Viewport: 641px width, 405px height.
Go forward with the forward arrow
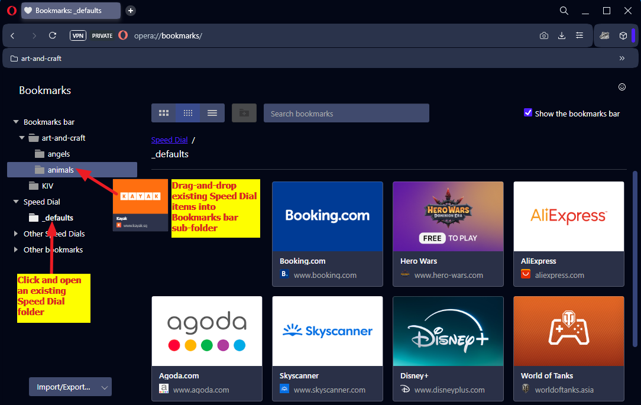[x=34, y=36]
